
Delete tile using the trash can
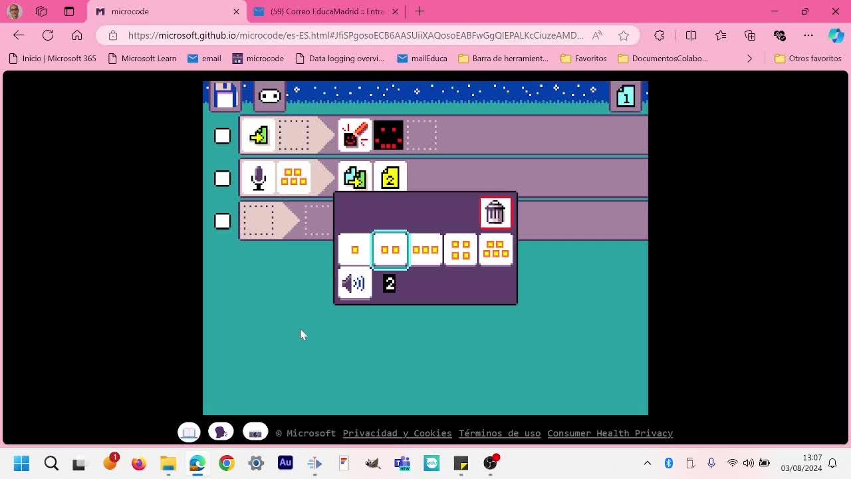coord(495,213)
